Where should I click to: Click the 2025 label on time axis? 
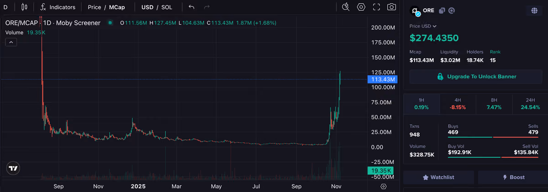(x=138, y=187)
